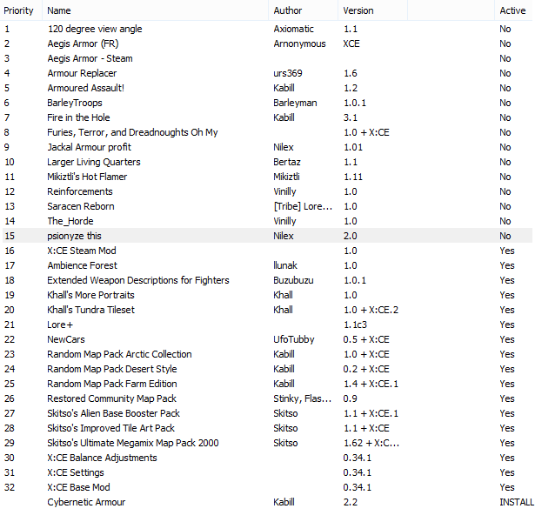Click version '0.9' of Restored Community Map Pack
Screen dimensions: 535x522
coord(350,398)
